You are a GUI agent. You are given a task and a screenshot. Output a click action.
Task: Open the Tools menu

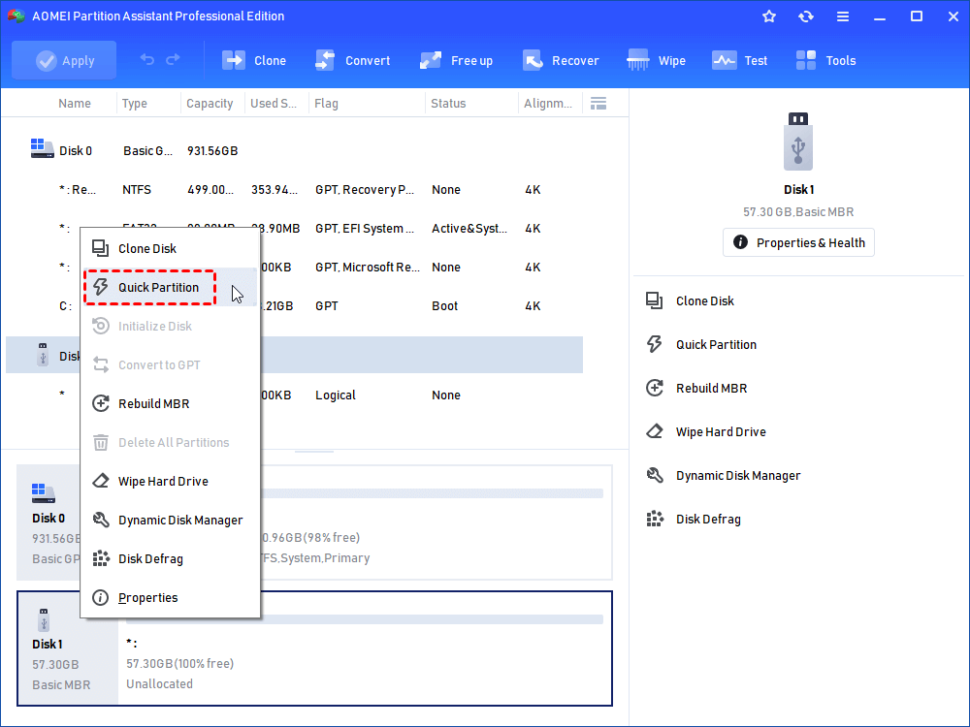tap(825, 60)
